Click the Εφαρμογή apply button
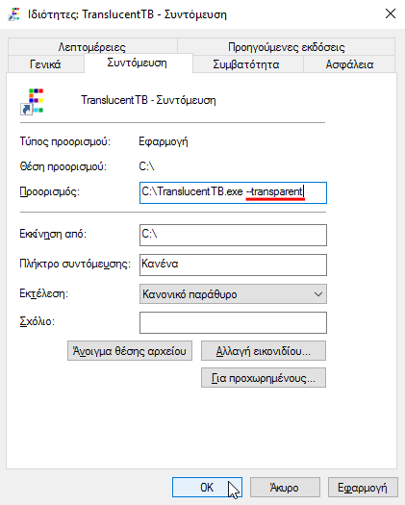 pyautogui.click(x=363, y=487)
